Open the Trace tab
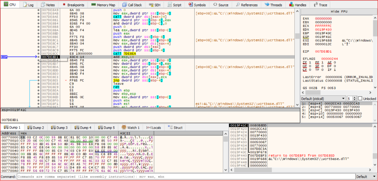This screenshot has width=378, height=181. coord(320,5)
